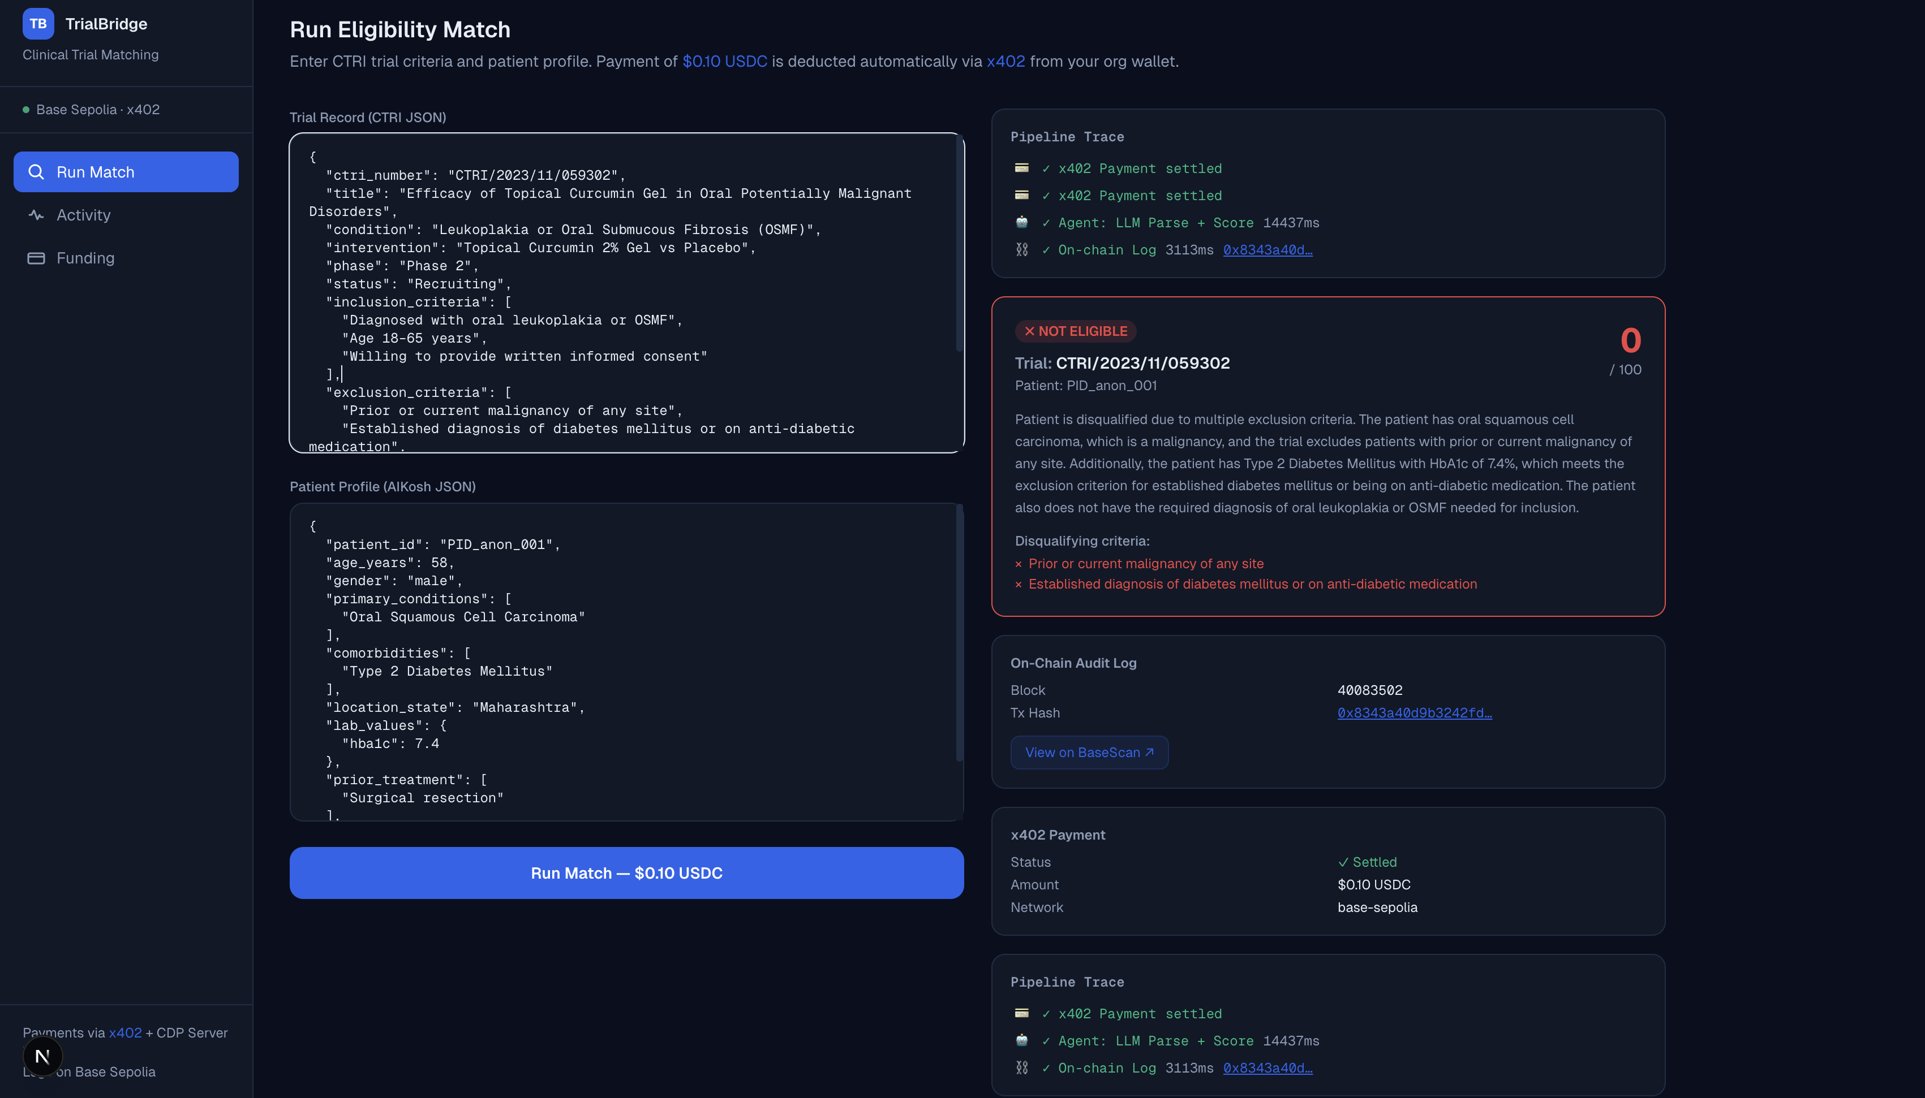The height and width of the screenshot is (1098, 1925).
Task: Click the View on BaseScan button
Action: [1089, 753]
